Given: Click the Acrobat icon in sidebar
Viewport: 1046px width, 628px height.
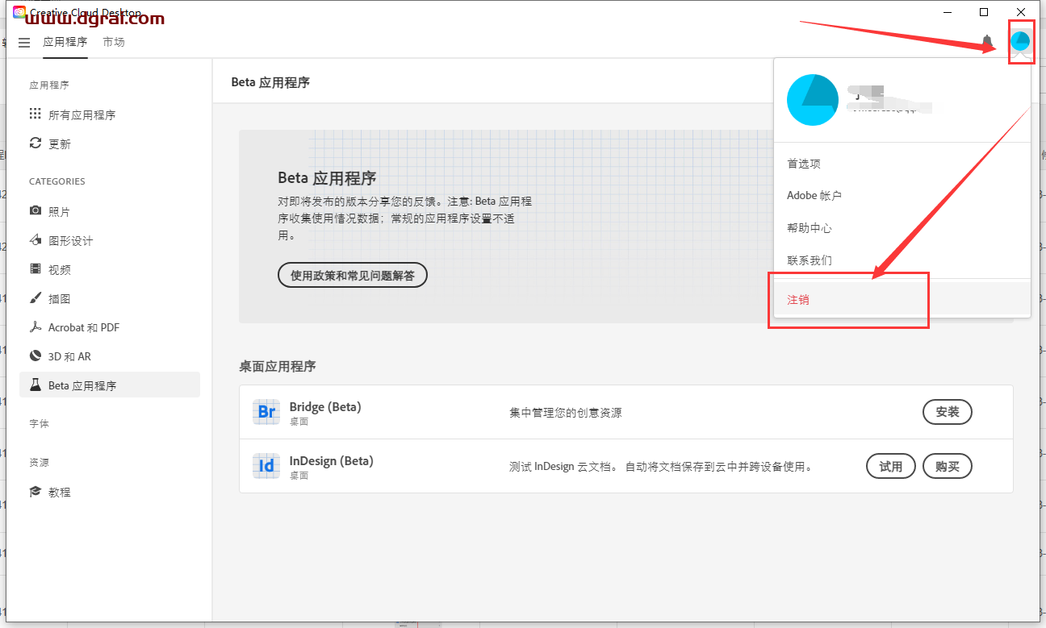Looking at the screenshot, I should pyautogui.click(x=35, y=326).
